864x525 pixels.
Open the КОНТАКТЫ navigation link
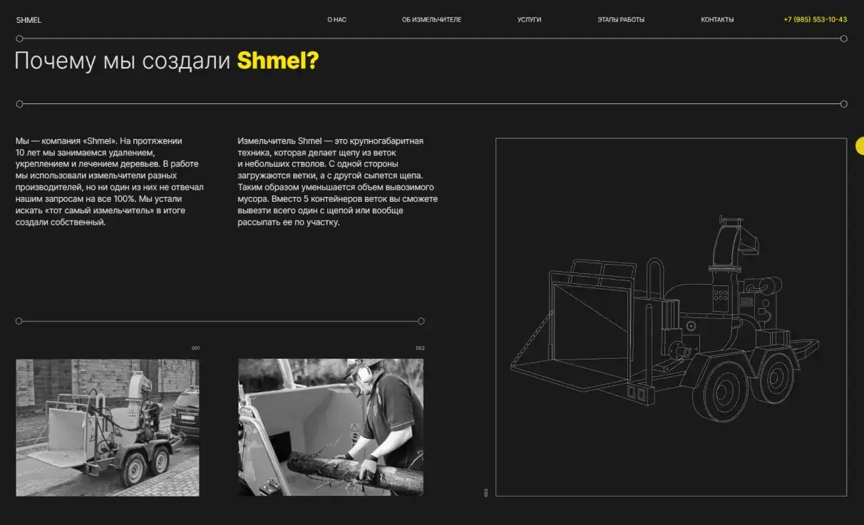click(716, 20)
